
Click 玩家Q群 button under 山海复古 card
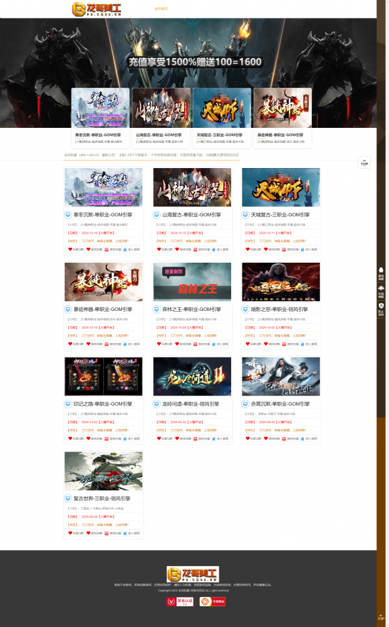tap(165, 250)
